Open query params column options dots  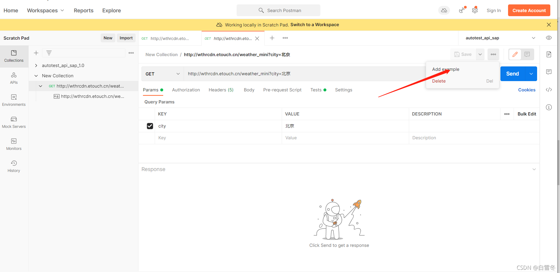pos(507,114)
